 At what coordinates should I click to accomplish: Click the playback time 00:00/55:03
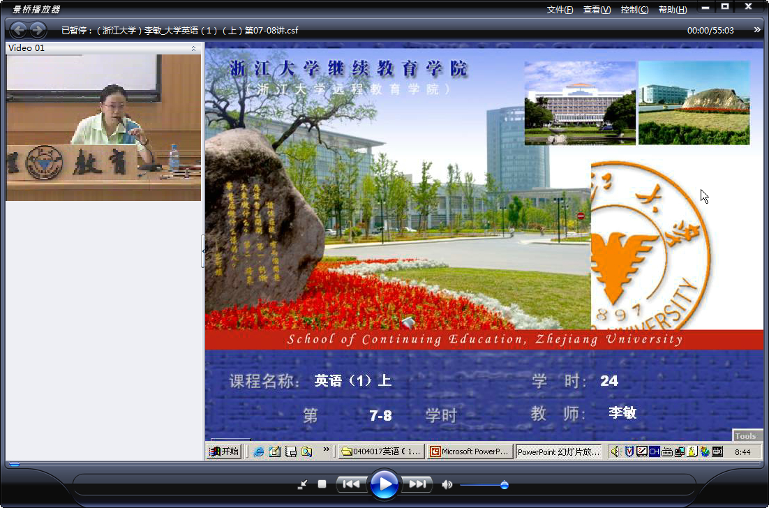tap(710, 31)
